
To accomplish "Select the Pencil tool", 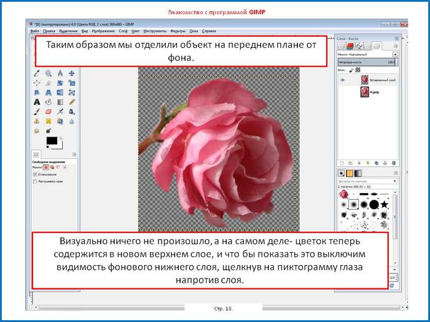I will point(72,102).
